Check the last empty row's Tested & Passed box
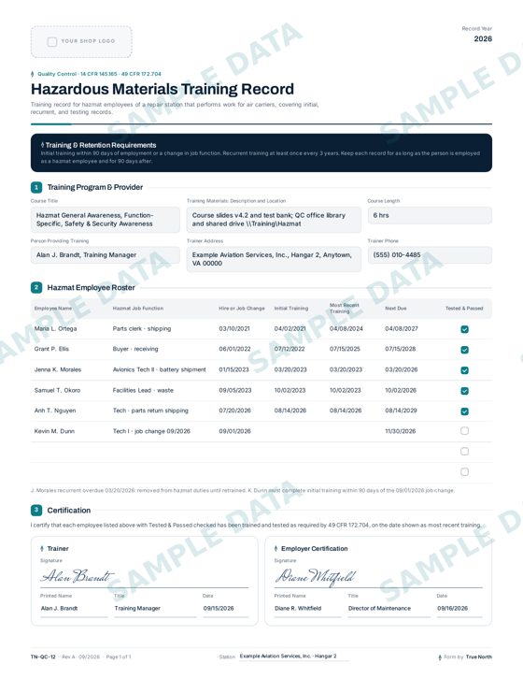Screen dimensions: 523x678 (x=465, y=471)
